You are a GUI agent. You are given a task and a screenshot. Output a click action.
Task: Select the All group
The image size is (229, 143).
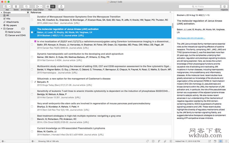click(x=15, y=15)
